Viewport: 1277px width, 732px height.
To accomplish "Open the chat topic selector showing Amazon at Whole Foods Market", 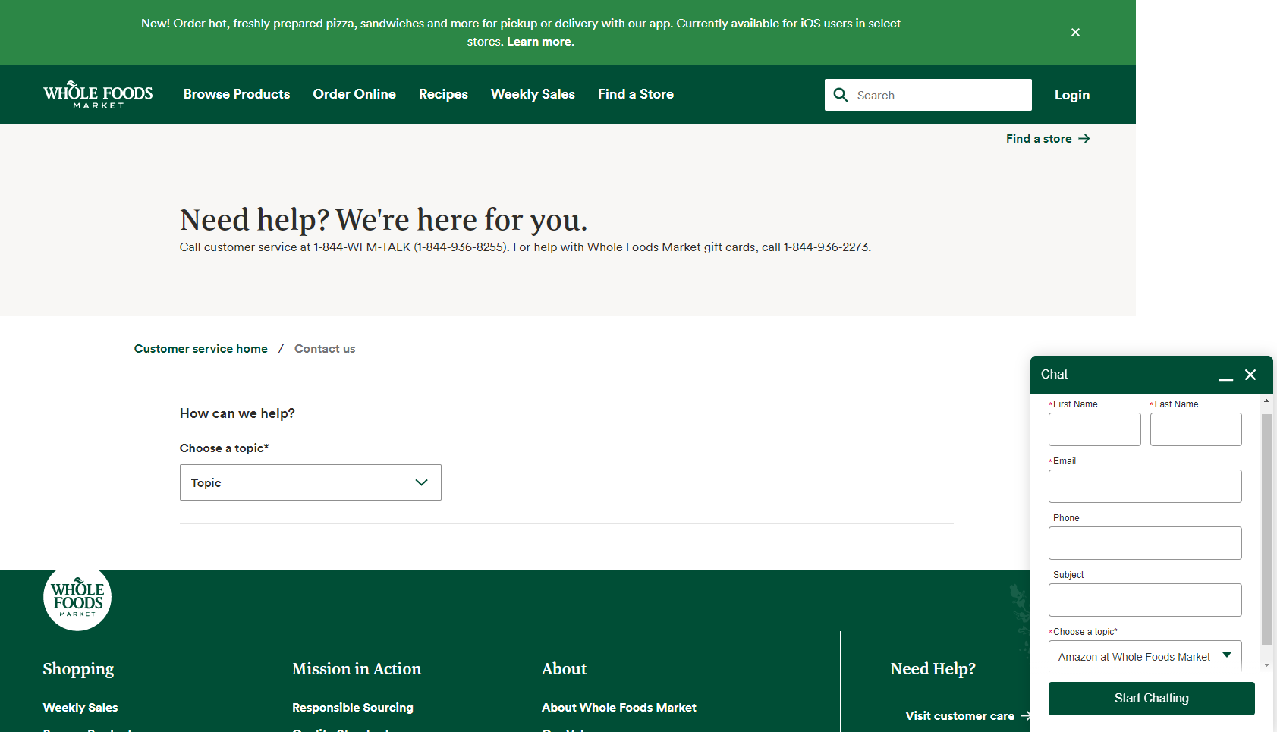I will [1144, 656].
